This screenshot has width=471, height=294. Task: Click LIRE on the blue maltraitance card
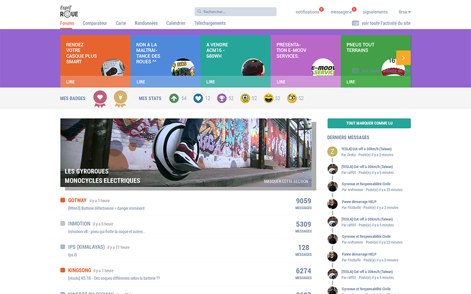pos(141,82)
